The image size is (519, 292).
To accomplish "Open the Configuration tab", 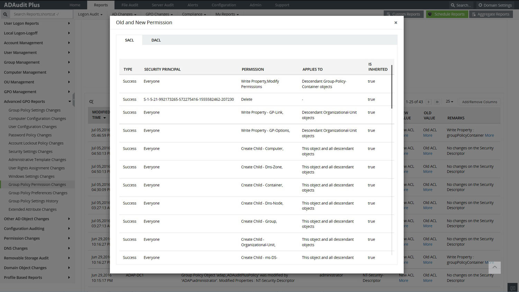I will point(224,5).
